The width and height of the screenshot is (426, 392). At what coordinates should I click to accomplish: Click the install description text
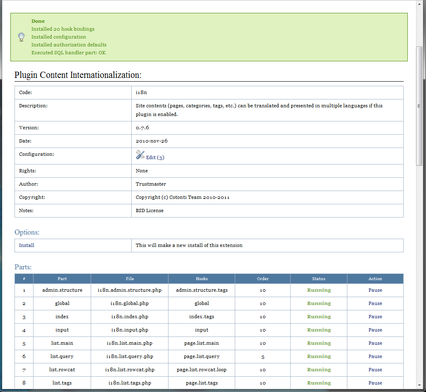click(189, 245)
